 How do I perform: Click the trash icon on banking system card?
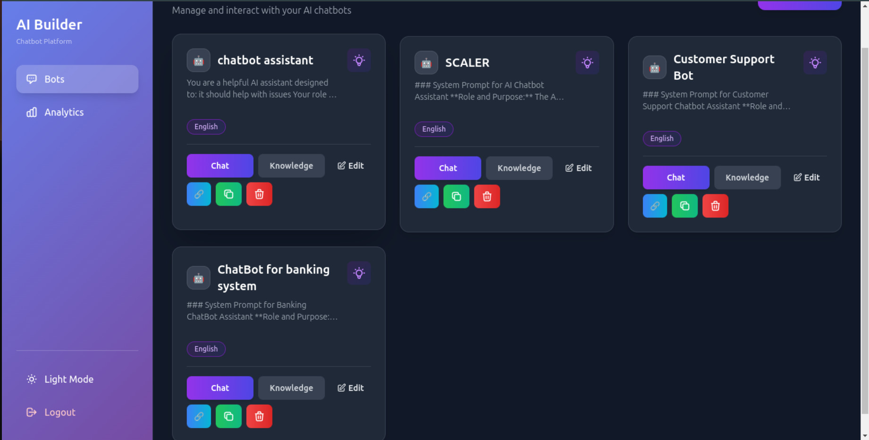[x=259, y=416]
